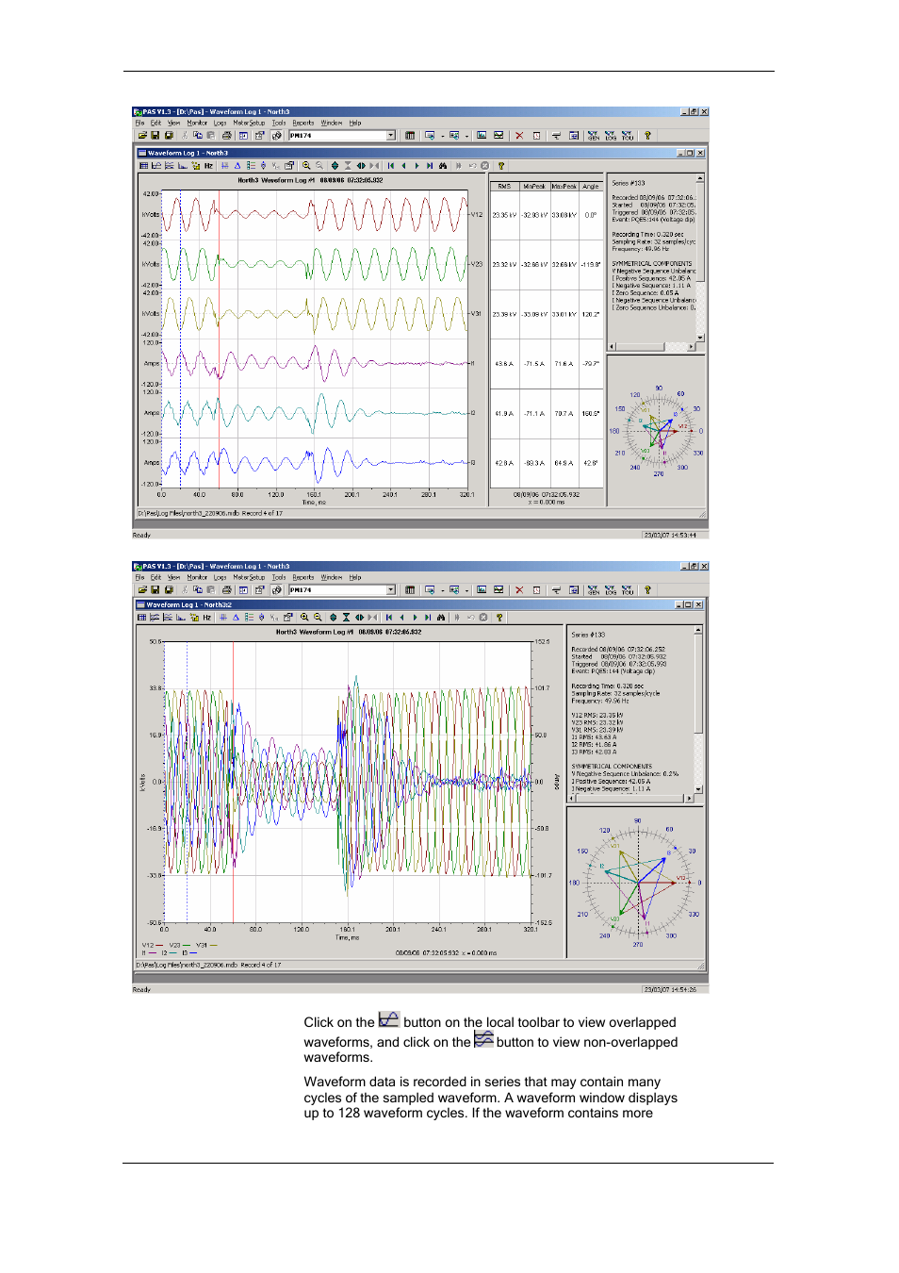Click I3 legend entry in North3t2 window
Image resolution: width=899 pixels, height=1273 pixels.
tap(189, 953)
